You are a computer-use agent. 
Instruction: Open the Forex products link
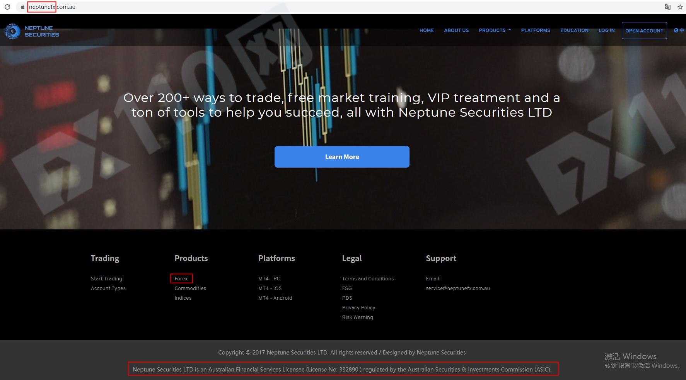(181, 278)
